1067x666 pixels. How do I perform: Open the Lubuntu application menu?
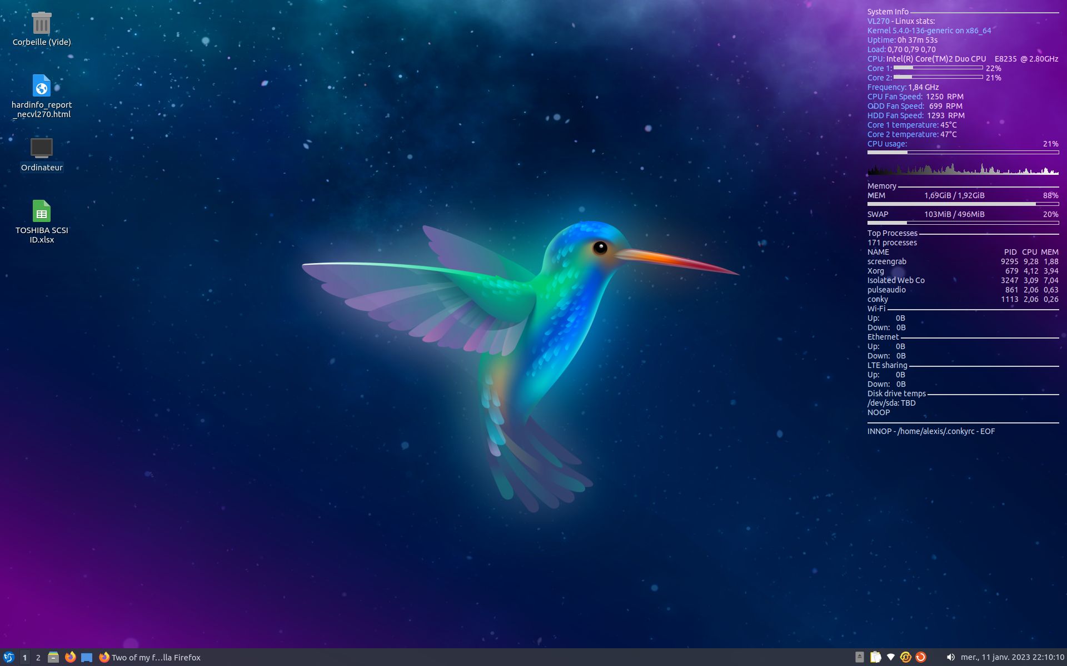click(x=8, y=657)
